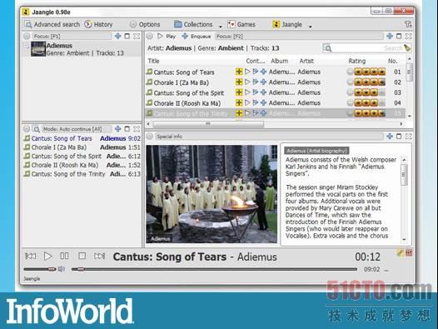Image resolution: width=438 pixels, height=329 pixels.
Task: Clear rating circle for track 04
Action: tap(350, 103)
